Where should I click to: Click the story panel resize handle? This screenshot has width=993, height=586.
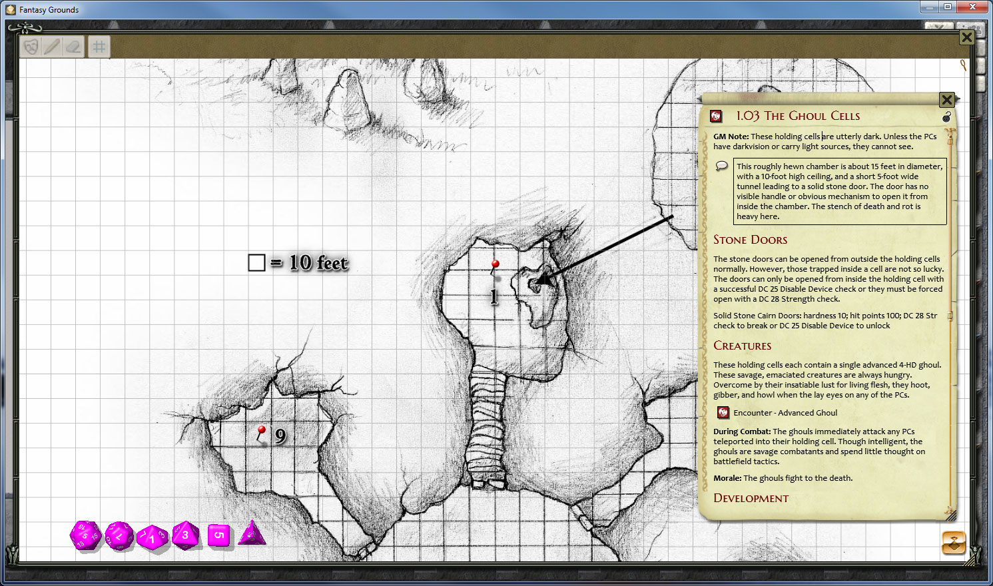(950, 514)
